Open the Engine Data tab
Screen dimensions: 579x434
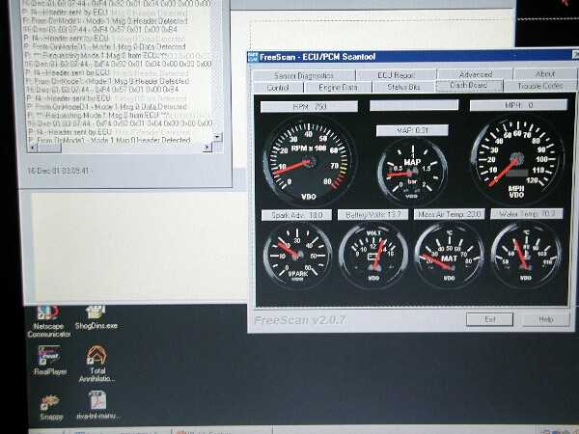click(338, 88)
